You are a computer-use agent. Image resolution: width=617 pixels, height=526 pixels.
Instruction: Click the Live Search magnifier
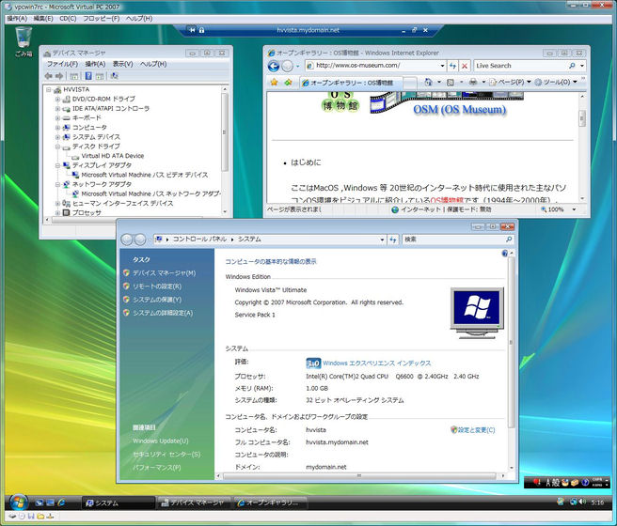572,66
